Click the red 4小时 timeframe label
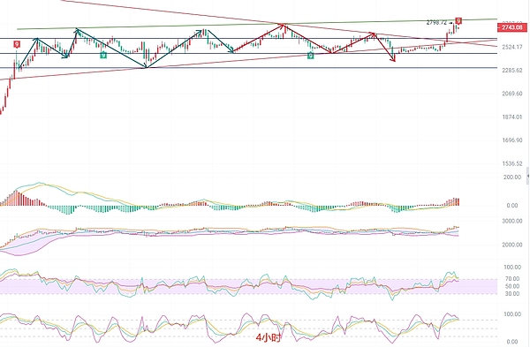530x347 pixels. point(269,337)
